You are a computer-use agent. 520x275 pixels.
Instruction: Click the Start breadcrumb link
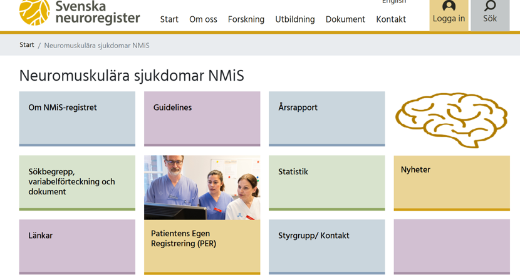[x=26, y=45]
